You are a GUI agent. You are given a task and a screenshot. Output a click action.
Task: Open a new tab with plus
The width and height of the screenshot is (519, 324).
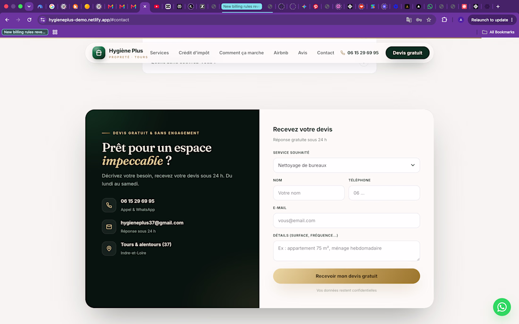click(498, 6)
